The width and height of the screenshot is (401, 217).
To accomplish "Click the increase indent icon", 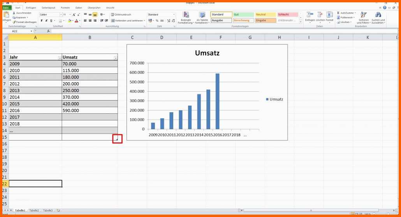I will pyautogui.click(x=106, y=21).
